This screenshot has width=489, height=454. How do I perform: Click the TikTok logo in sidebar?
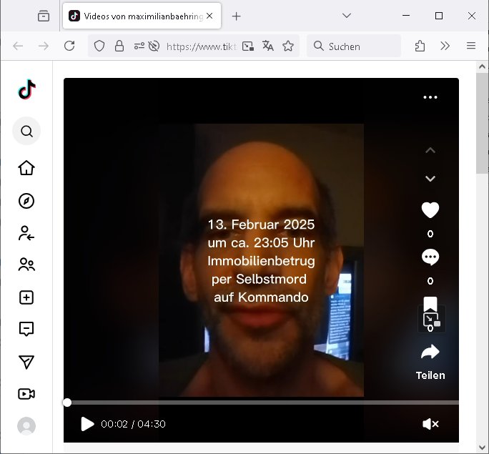pyautogui.click(x=26, y=90)
